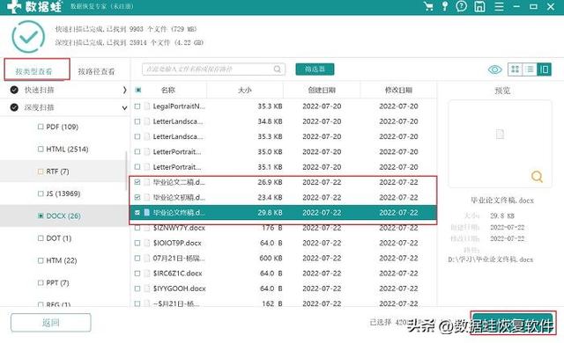Open the 筛选器 filter button
The image size is (564, 343).
[315, 69]
